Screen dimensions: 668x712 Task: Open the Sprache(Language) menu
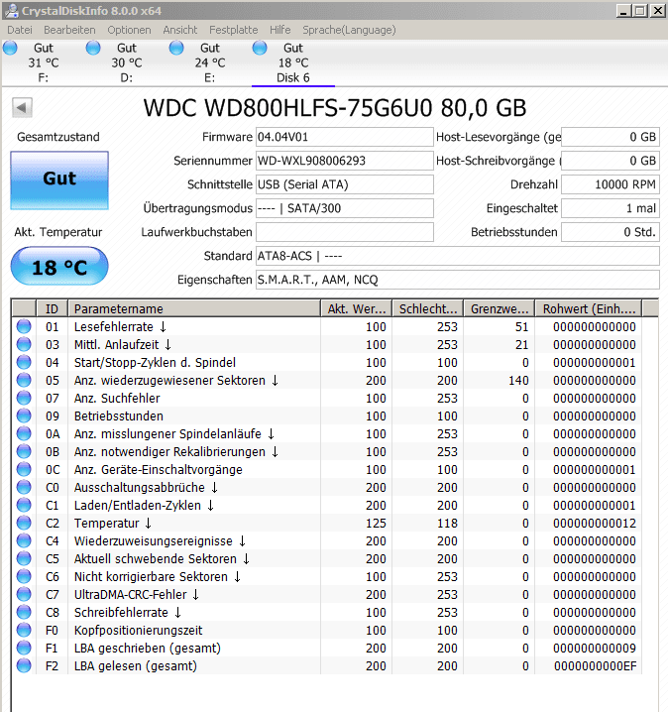[349, 30]
